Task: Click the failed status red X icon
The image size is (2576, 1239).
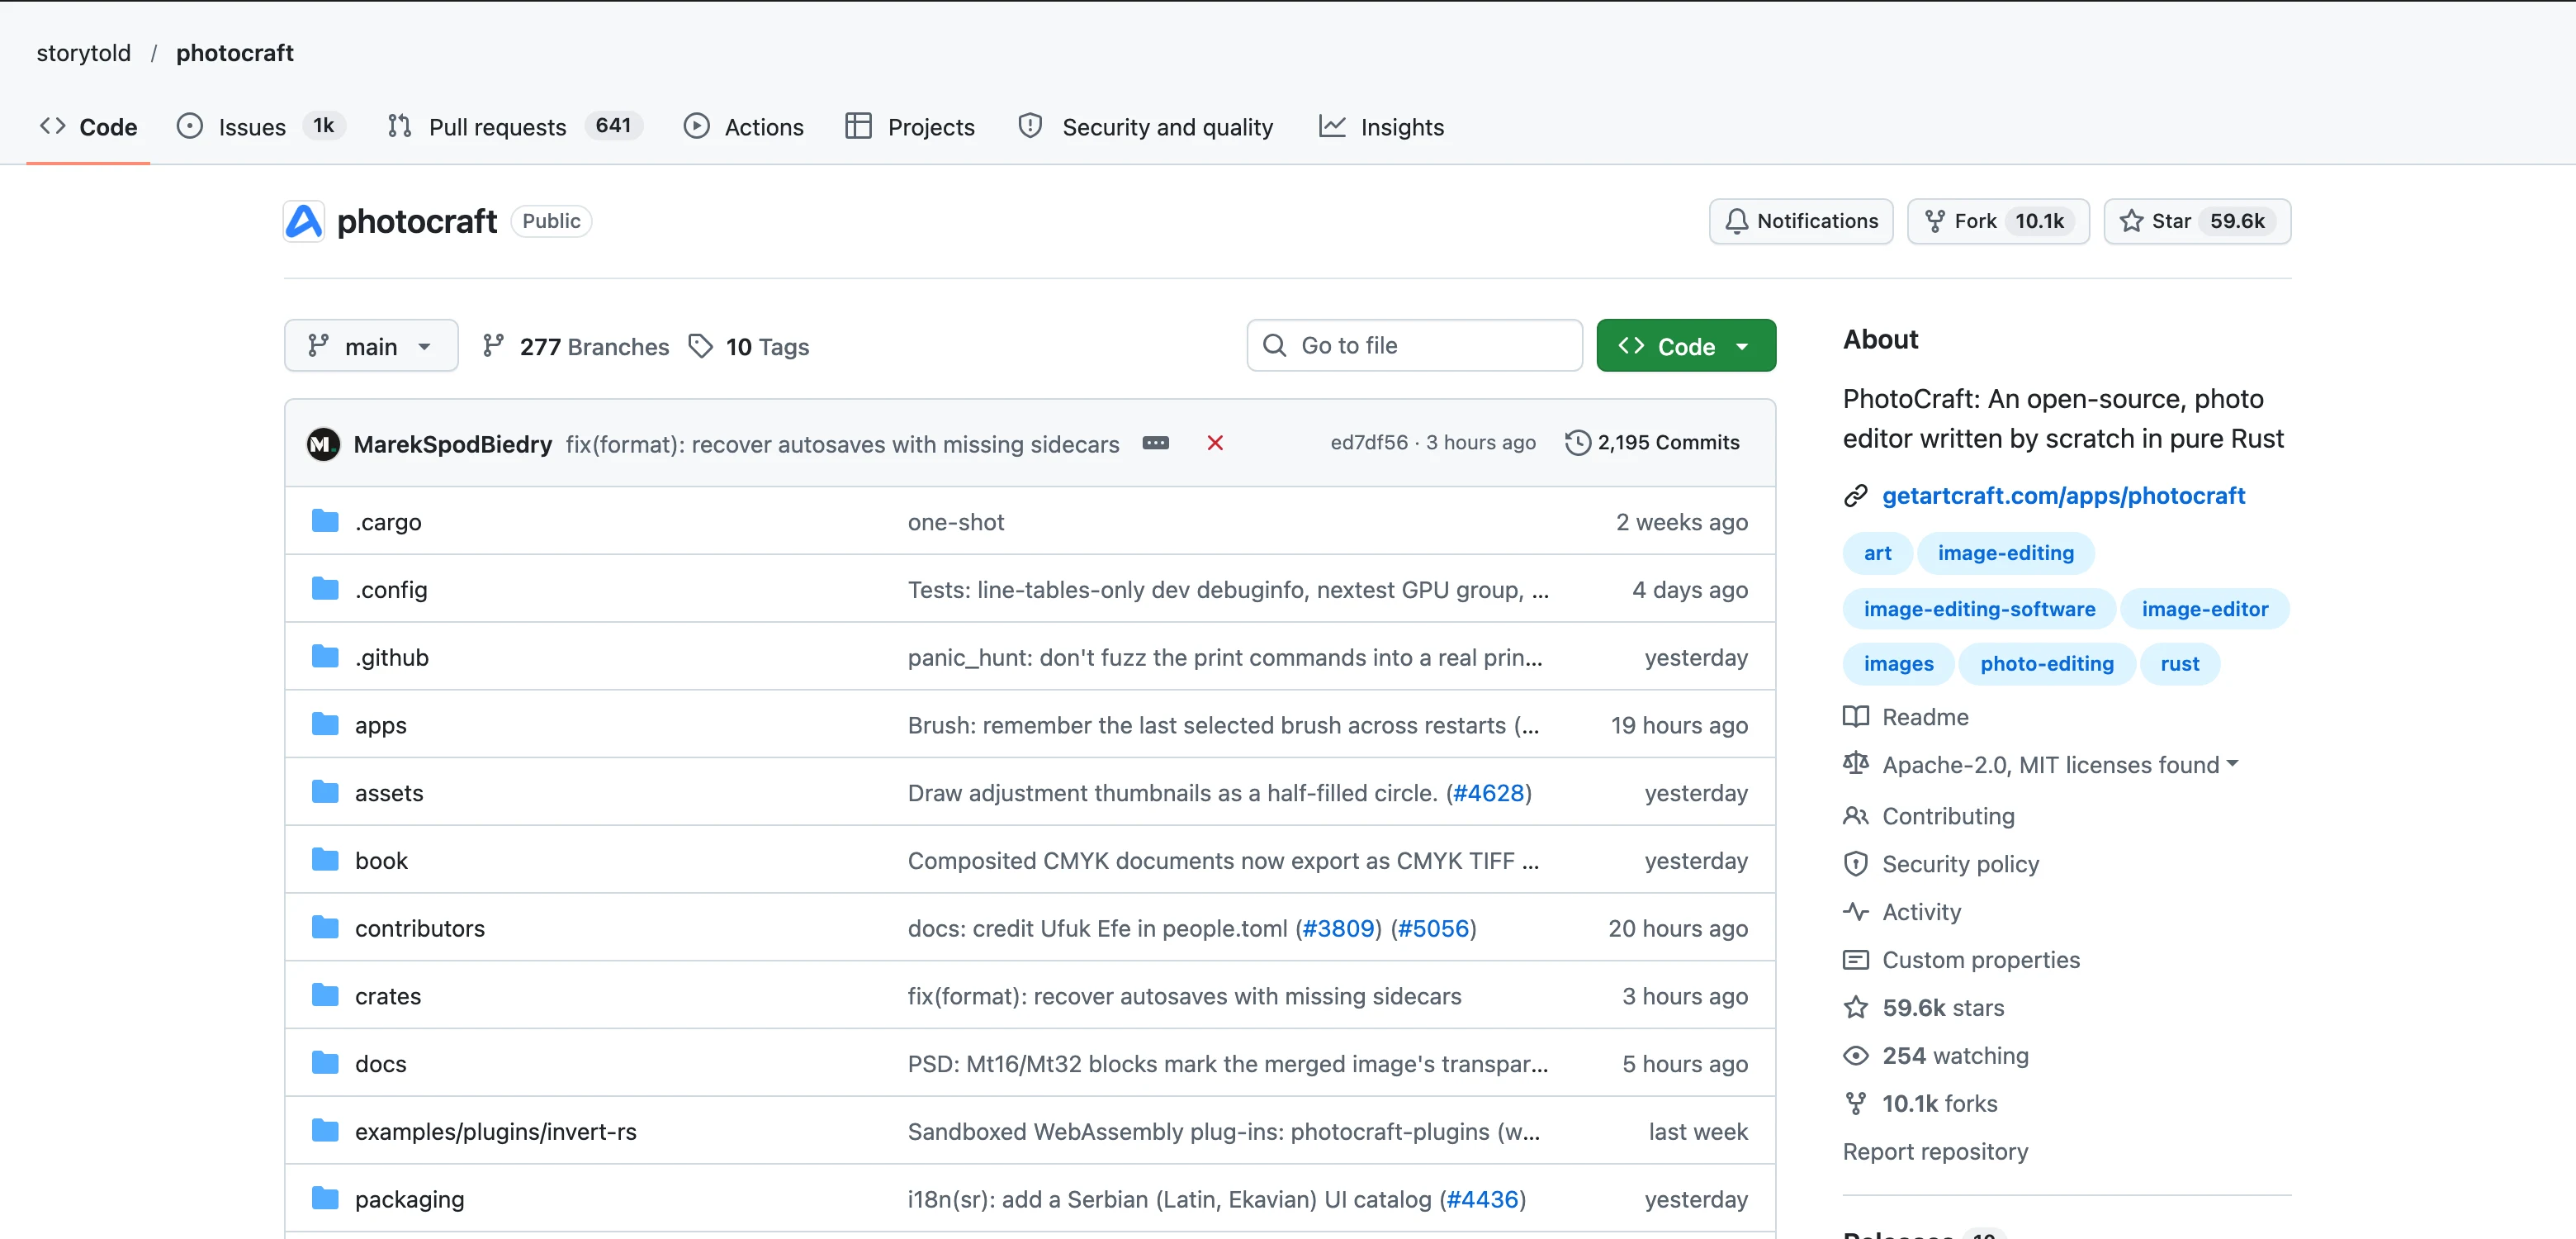Action: click(x=1215, y=444)
